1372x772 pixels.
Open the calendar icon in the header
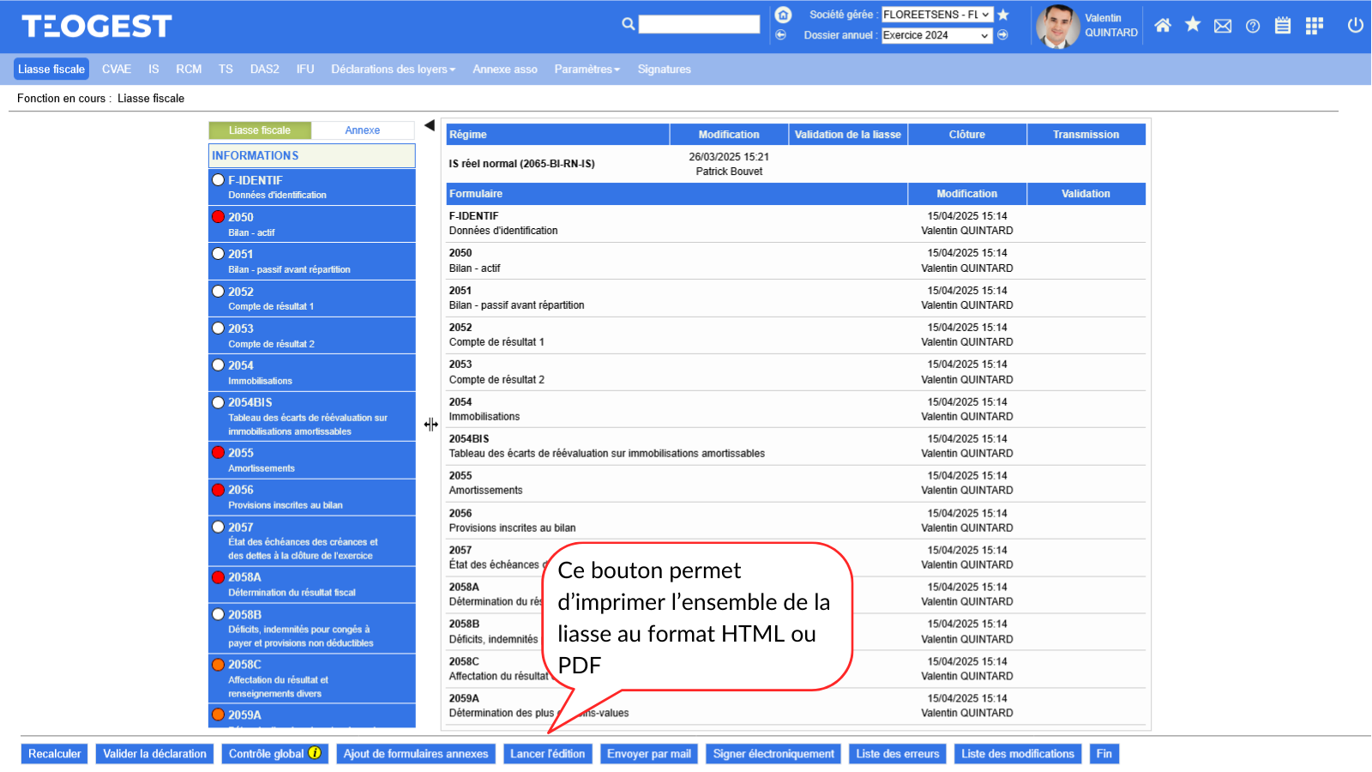(x=1283, y=26)
